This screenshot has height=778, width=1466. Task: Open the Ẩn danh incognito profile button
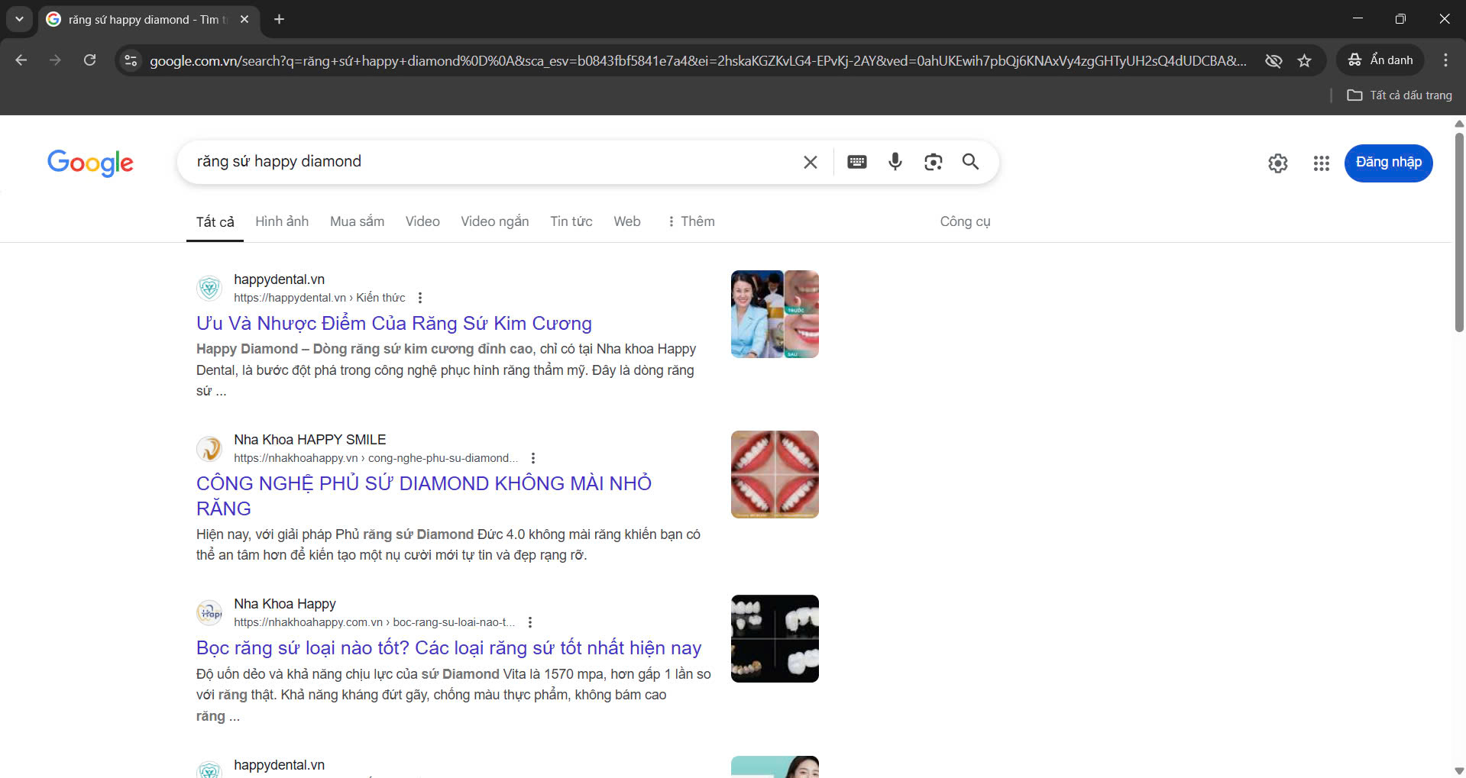click(1380, 60)
